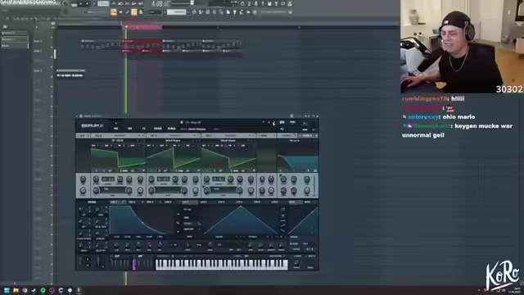This screenshot has height=295, width=524.
Task: Click a key on Serum's on-screen piano keyboard
Action: [x=221, y=264]
